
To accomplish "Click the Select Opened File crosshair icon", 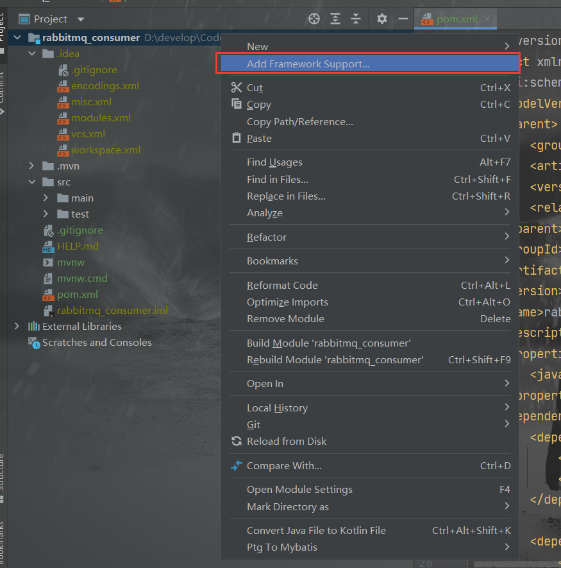I will tap(314, 19).
